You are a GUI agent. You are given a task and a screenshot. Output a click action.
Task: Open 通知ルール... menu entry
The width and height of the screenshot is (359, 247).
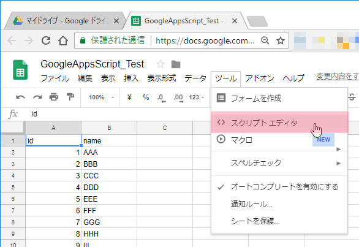(x=279, y=204)
